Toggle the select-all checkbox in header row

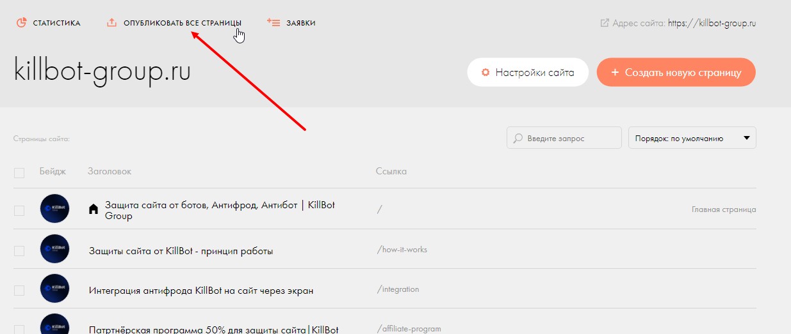(x=19, y=173)
